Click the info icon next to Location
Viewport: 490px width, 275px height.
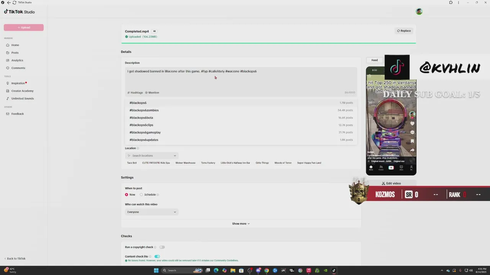[138, 148]
